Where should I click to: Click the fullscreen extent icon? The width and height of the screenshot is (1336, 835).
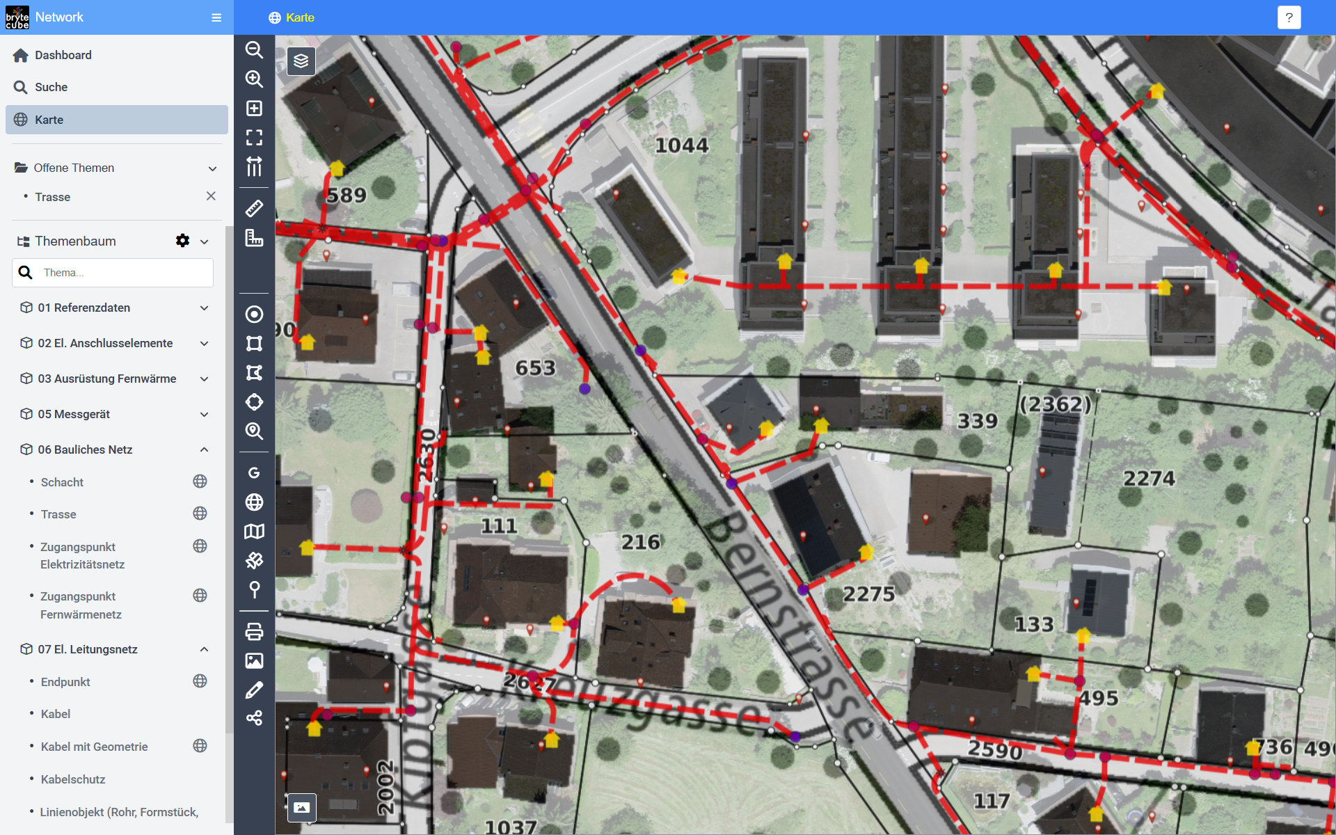click(x=254, y=138)
